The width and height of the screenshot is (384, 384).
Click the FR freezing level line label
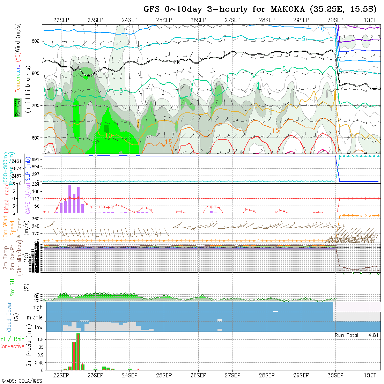[x=177, y=61]
